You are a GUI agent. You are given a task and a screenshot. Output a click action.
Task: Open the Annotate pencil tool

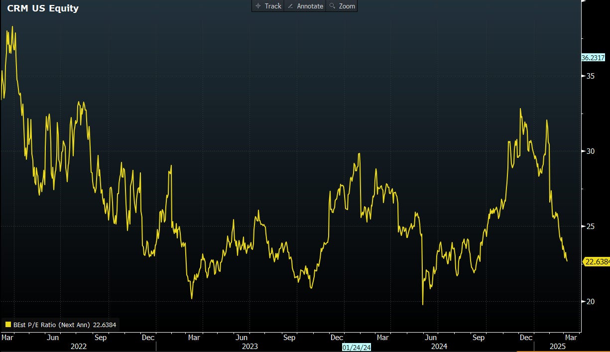point(305,6)
